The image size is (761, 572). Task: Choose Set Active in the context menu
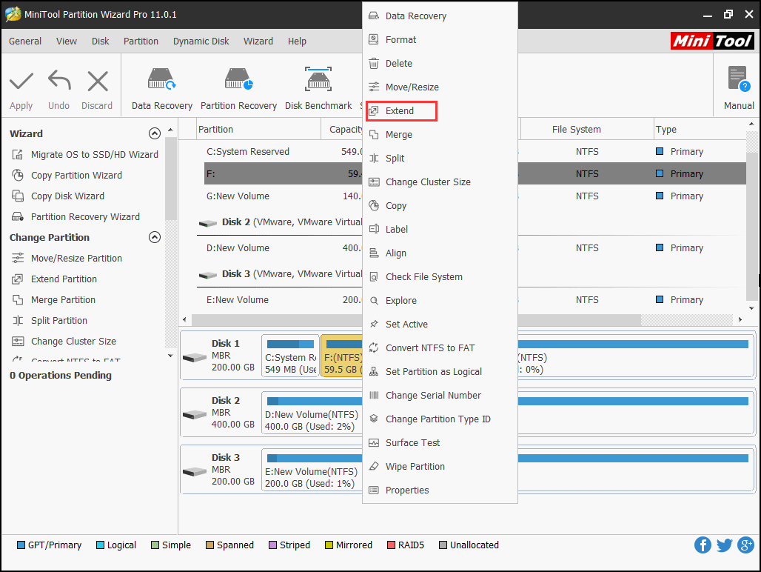(x=440, y=325)
